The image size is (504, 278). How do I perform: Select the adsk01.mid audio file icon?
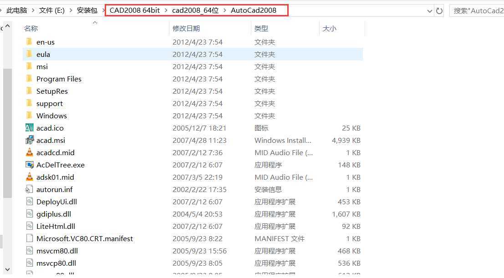[29, 177]
